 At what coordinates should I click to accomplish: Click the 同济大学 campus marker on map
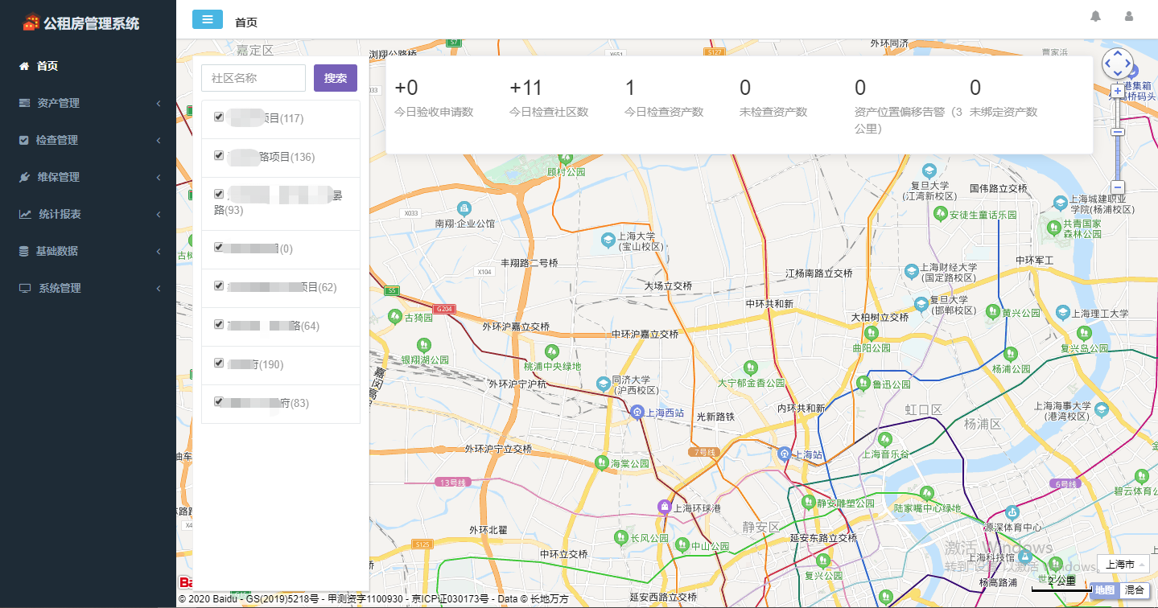(x=603, y=384)
